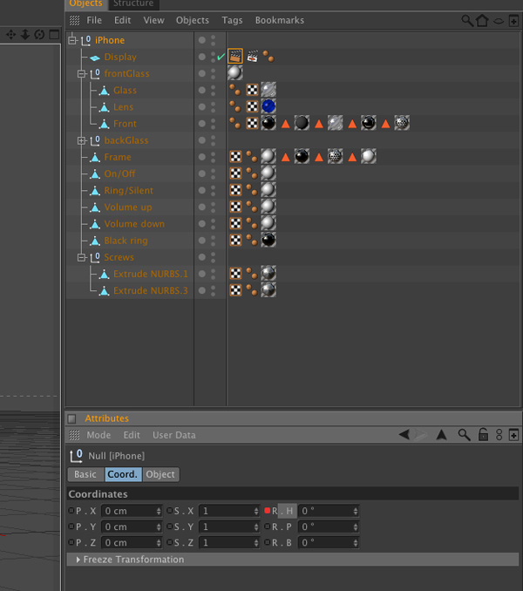Click the search icon in Attributes panel
The image size is (523, 591).
(x=464, y=435)
